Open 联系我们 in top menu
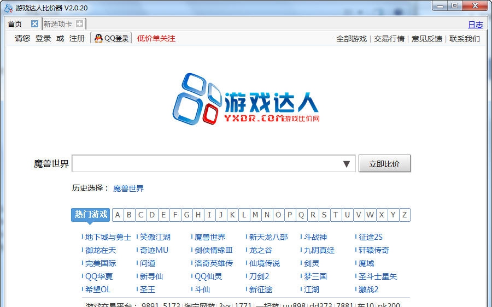The image size is (492, 307). coord(464,39)
